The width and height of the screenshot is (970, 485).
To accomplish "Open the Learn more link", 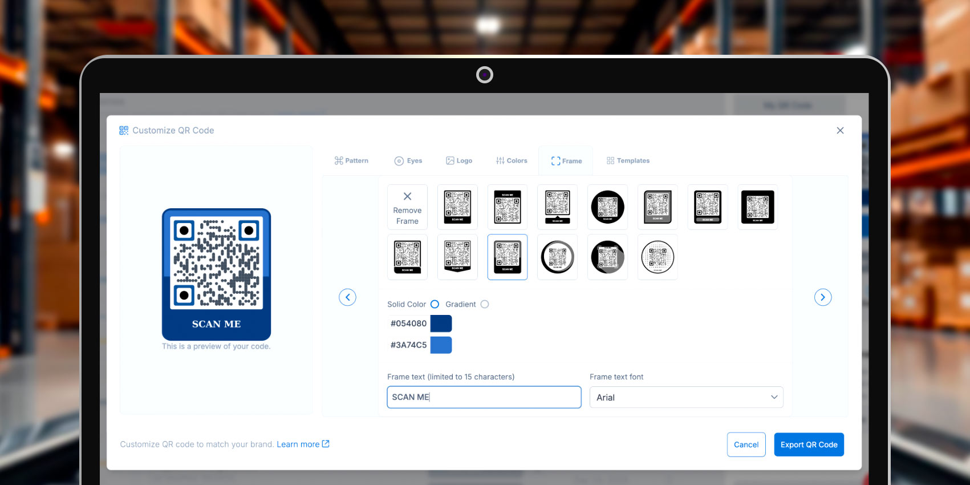I will (x=303, y=444).
